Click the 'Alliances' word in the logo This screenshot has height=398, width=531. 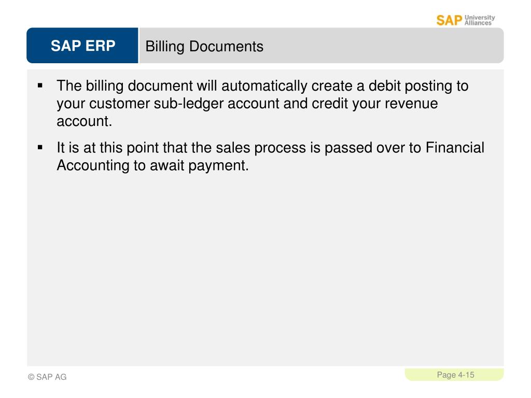478,23
